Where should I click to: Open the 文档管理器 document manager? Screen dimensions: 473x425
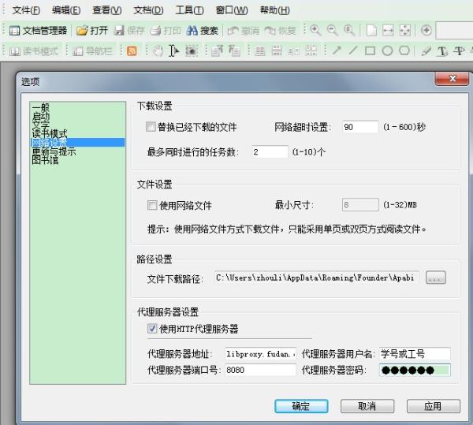[x=38, y=31]
